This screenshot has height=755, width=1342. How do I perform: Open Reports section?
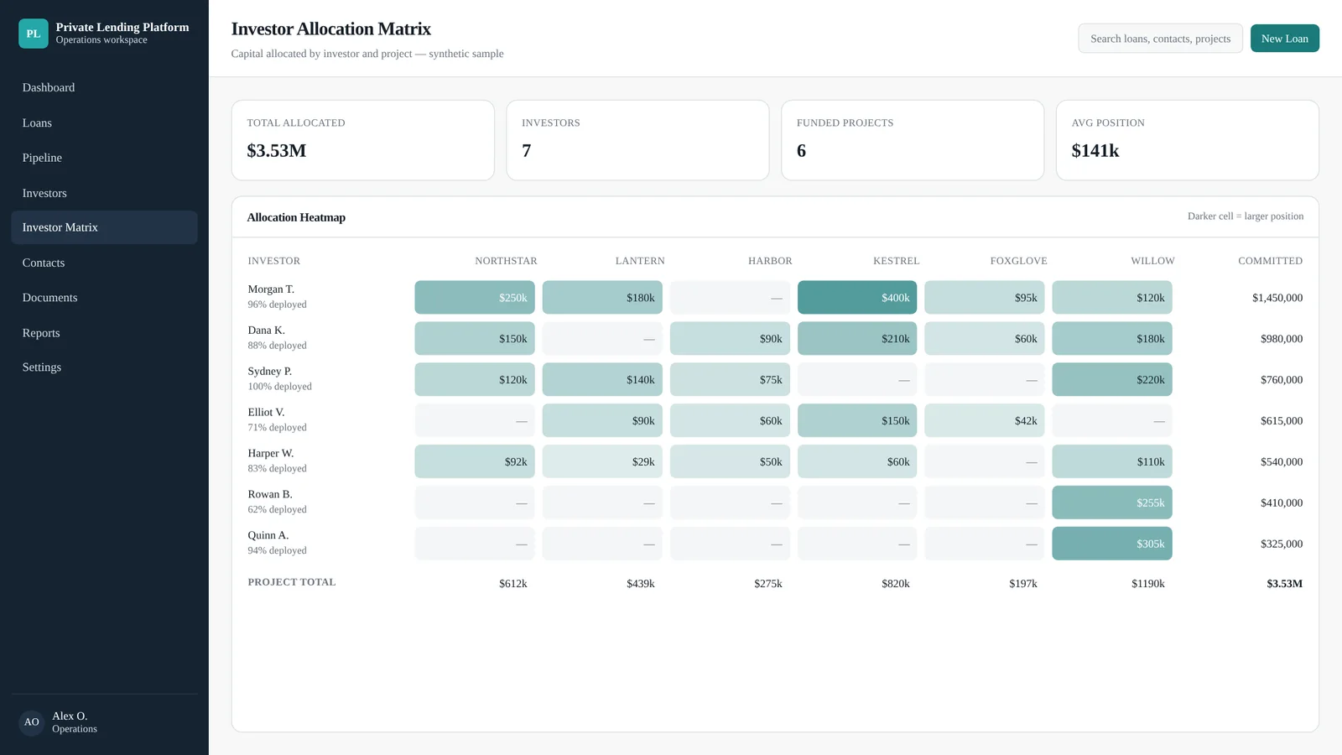(x=104, y=333)
